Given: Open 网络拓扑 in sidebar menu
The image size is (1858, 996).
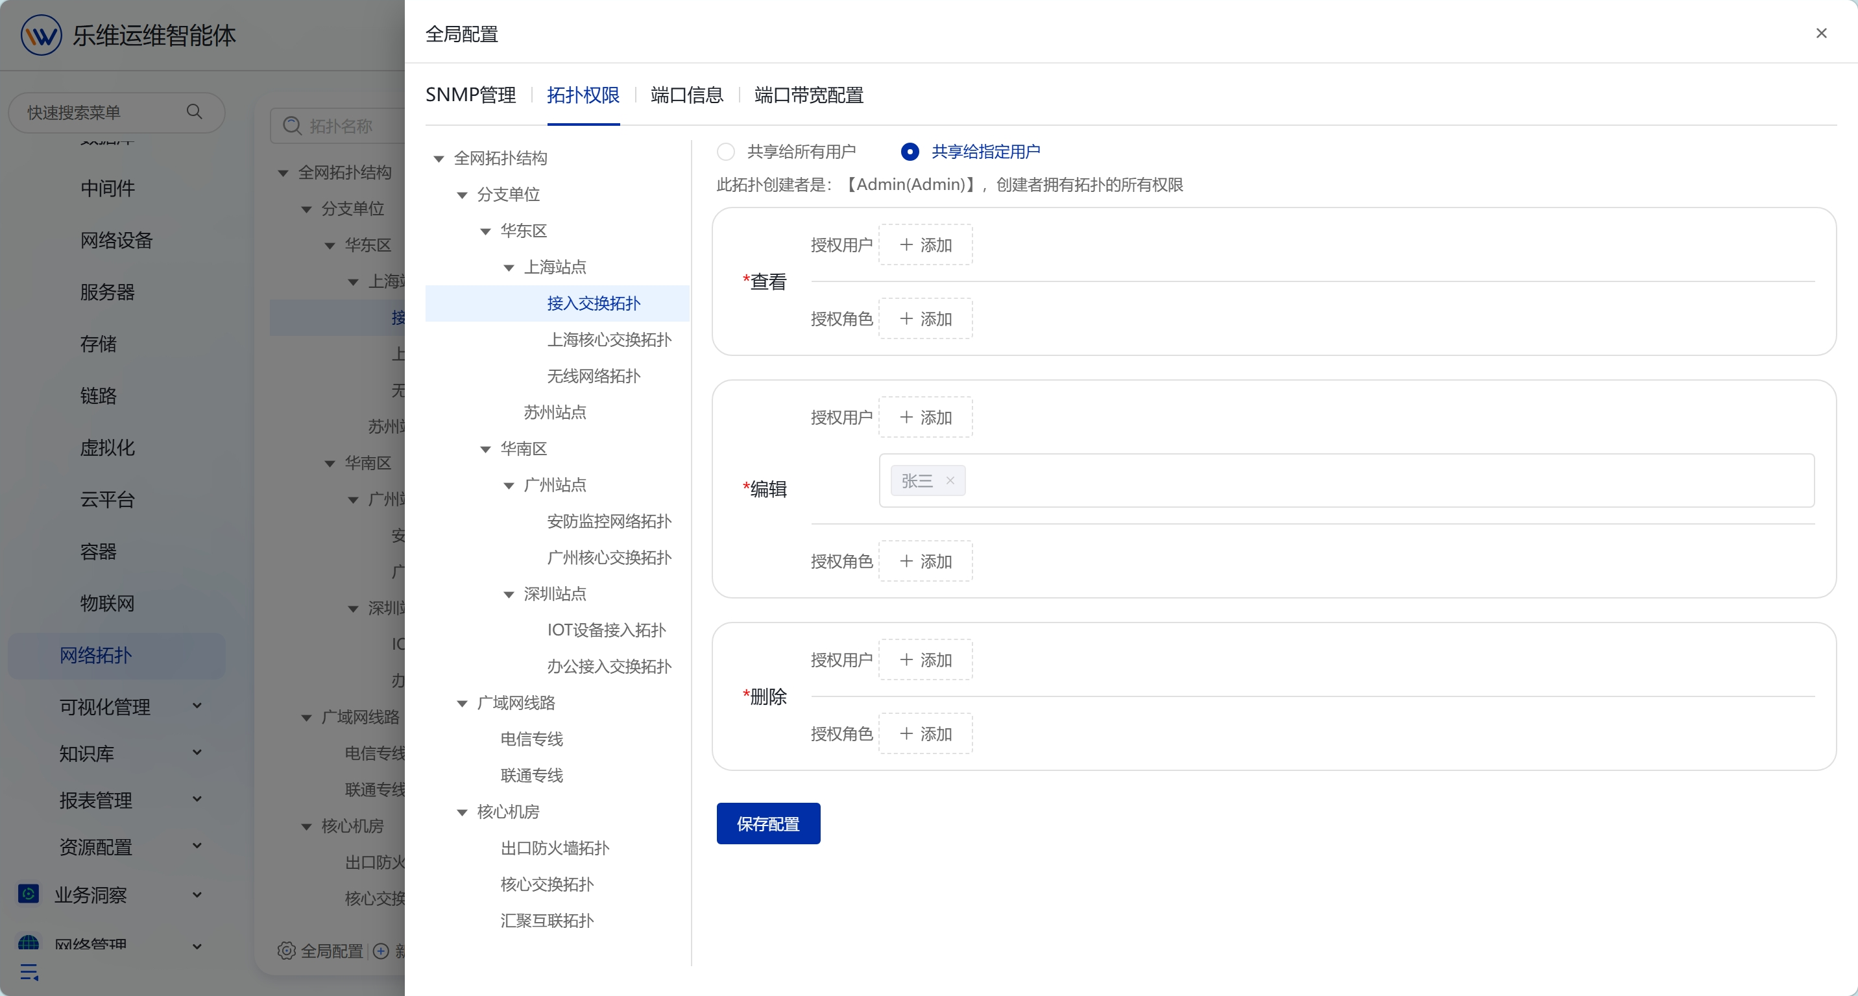Looking at the screenshot, I should (117, 655).
